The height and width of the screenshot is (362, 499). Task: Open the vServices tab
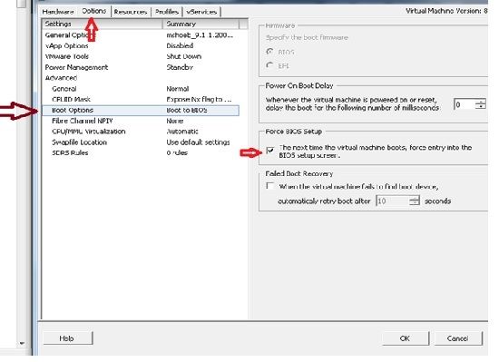click(201, 12)
